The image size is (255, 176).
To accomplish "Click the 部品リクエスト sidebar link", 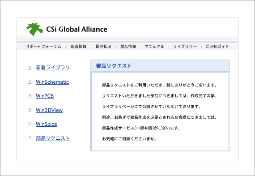I will pos(53,138).
